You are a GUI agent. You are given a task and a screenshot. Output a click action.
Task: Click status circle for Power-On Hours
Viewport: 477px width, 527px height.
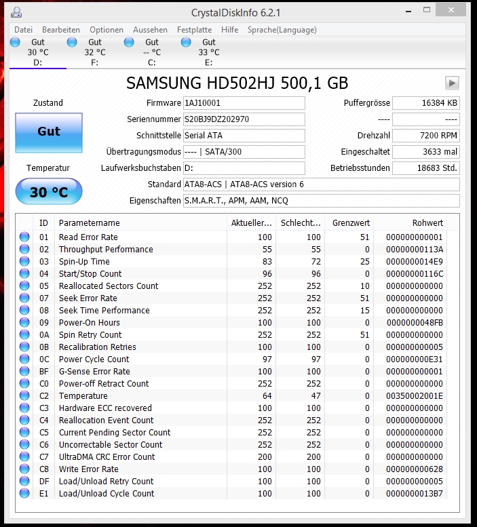click(x=24, y=322)
